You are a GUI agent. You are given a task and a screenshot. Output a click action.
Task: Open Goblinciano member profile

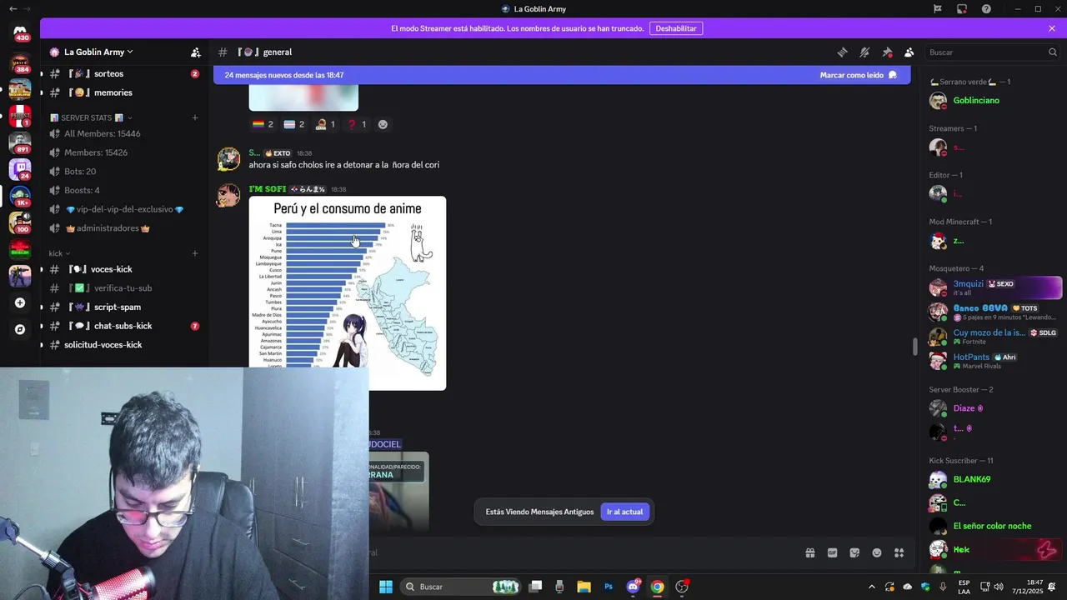[992, 101]
